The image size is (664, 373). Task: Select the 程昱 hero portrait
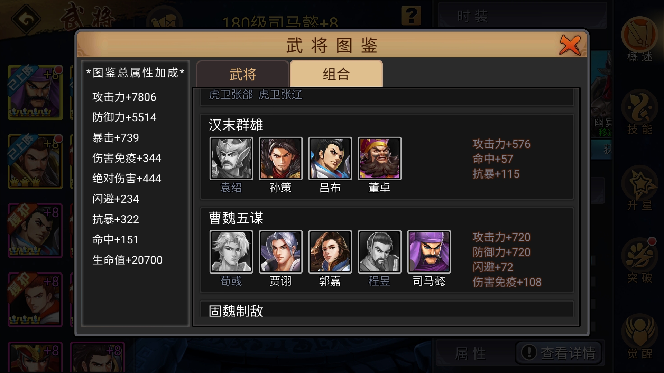click(379, 252)
